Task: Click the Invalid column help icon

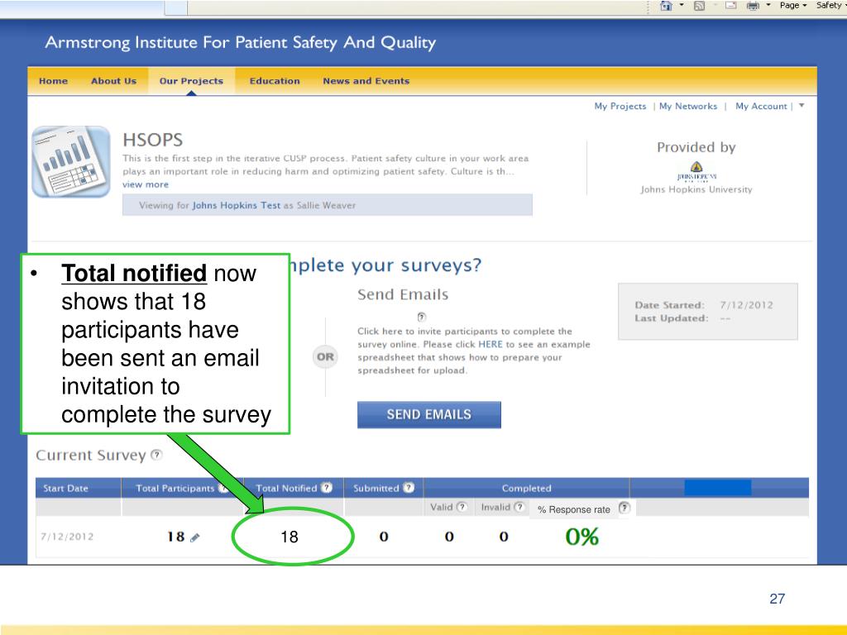Action: pyautogui.click(x=519, y=507)
